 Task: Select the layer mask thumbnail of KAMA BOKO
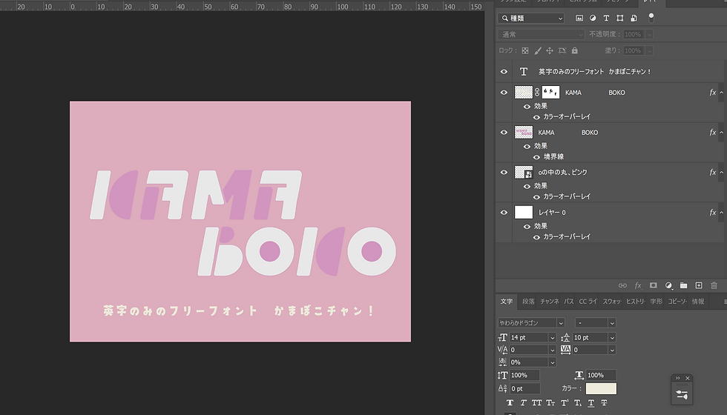[550, 93]
